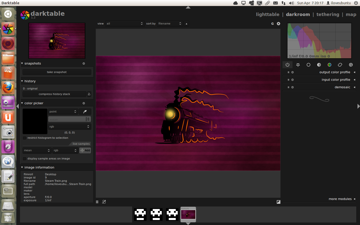Screen dimensions: 360x225
Task: Open the Trash in the launcher
Action: tap(8, 218)
